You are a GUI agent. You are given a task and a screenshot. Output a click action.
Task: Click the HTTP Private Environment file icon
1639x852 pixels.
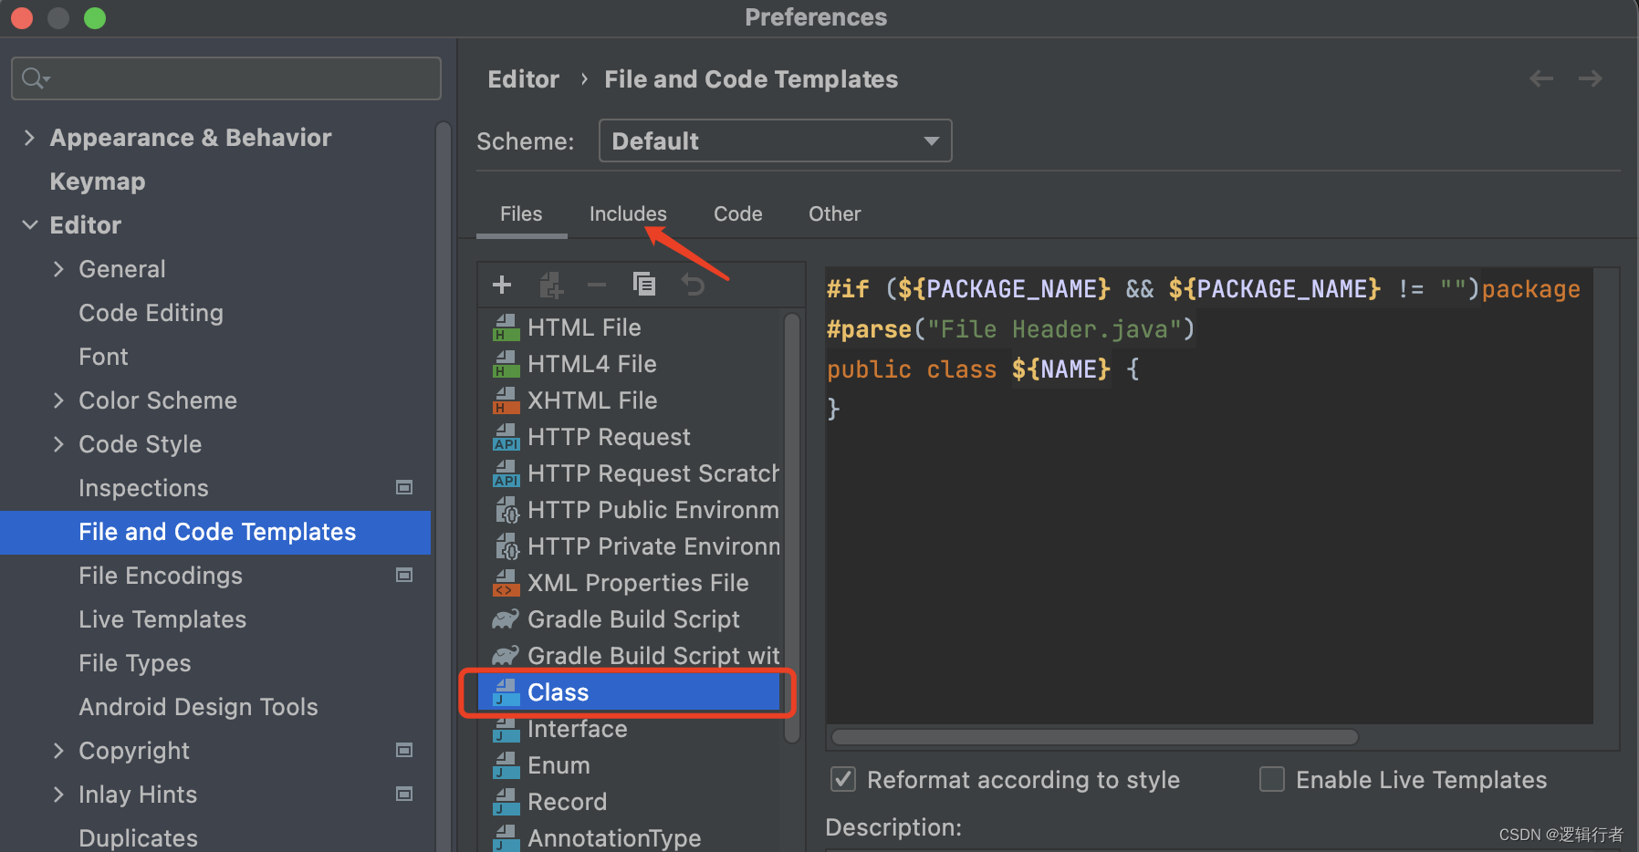(x=506, y=546)
